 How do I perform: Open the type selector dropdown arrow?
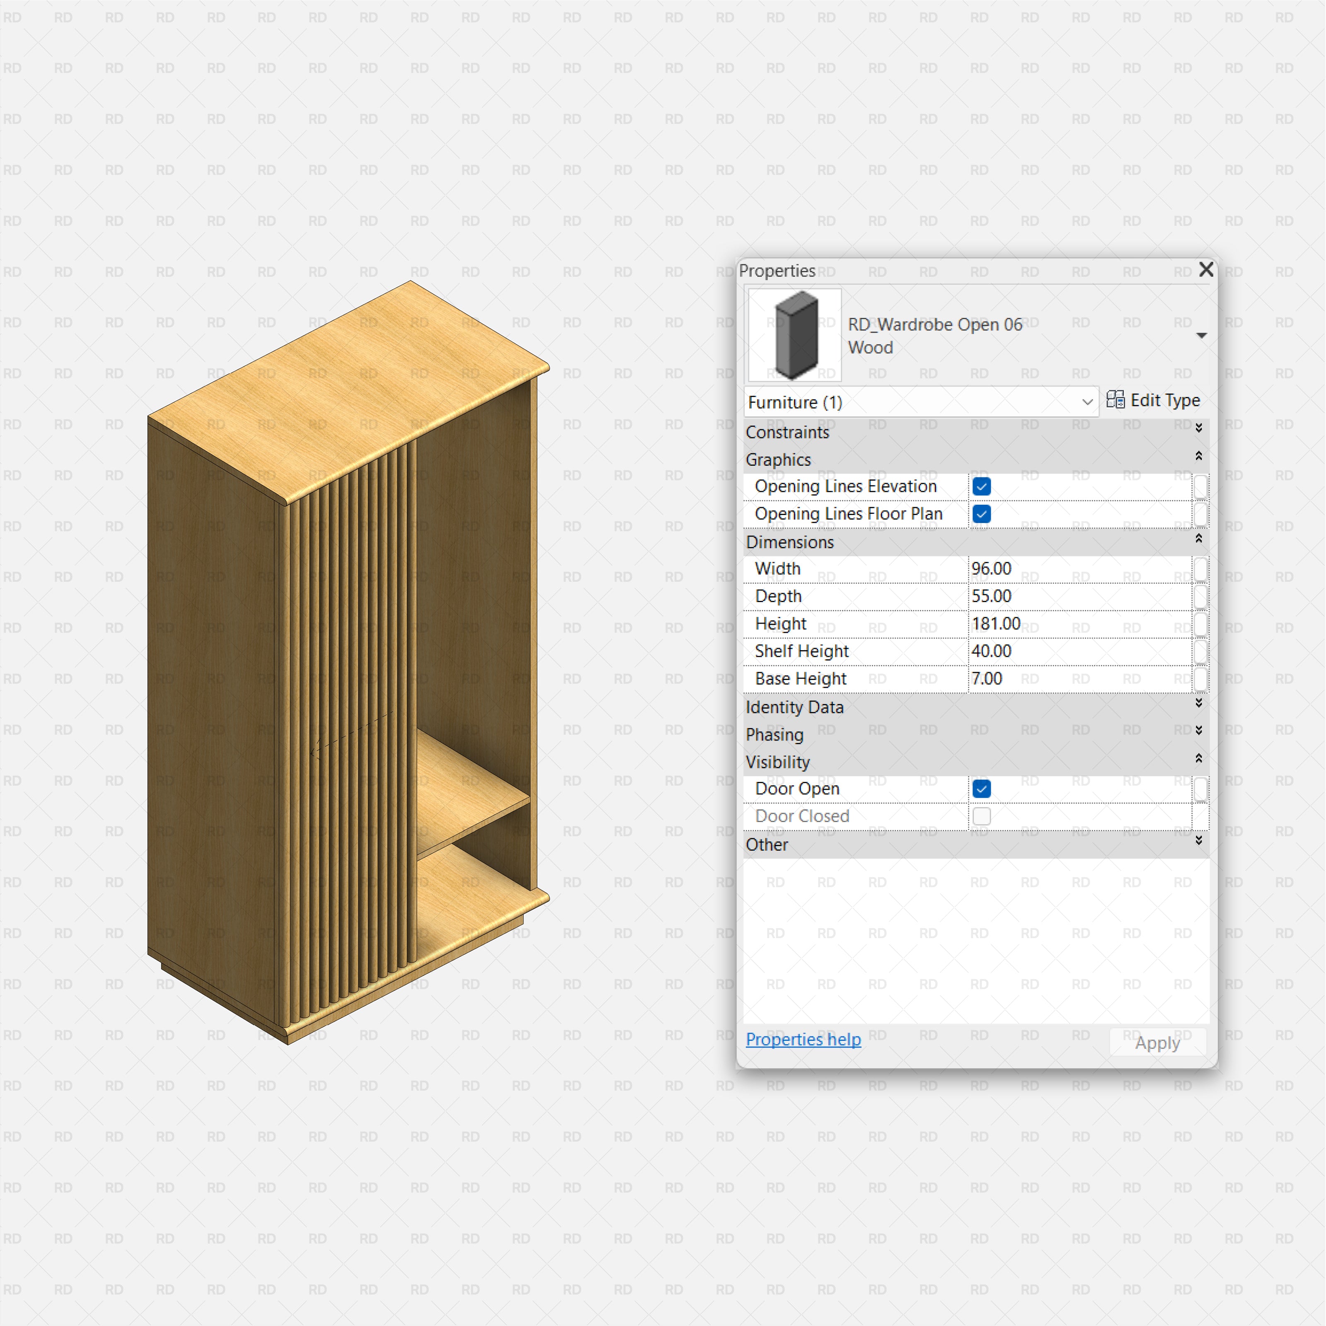coord(1203,335)
